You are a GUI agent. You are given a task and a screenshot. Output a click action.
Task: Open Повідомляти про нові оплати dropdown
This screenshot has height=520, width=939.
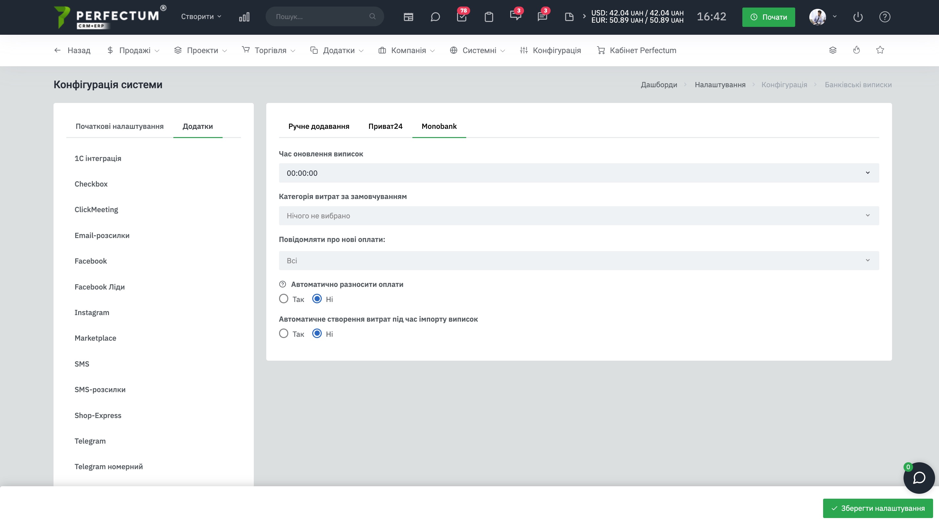[579, 261]
